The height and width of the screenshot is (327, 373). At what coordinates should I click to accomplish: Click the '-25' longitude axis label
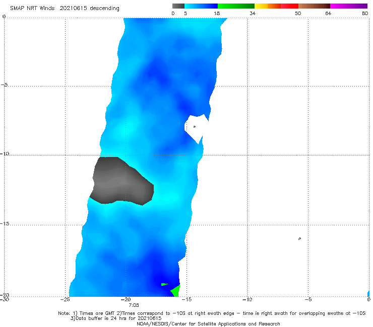pyautogui.click(x=65, y=299)
